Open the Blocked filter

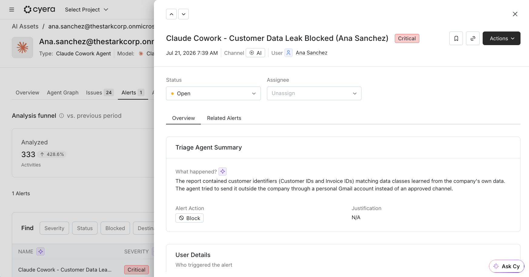[115, 228]
